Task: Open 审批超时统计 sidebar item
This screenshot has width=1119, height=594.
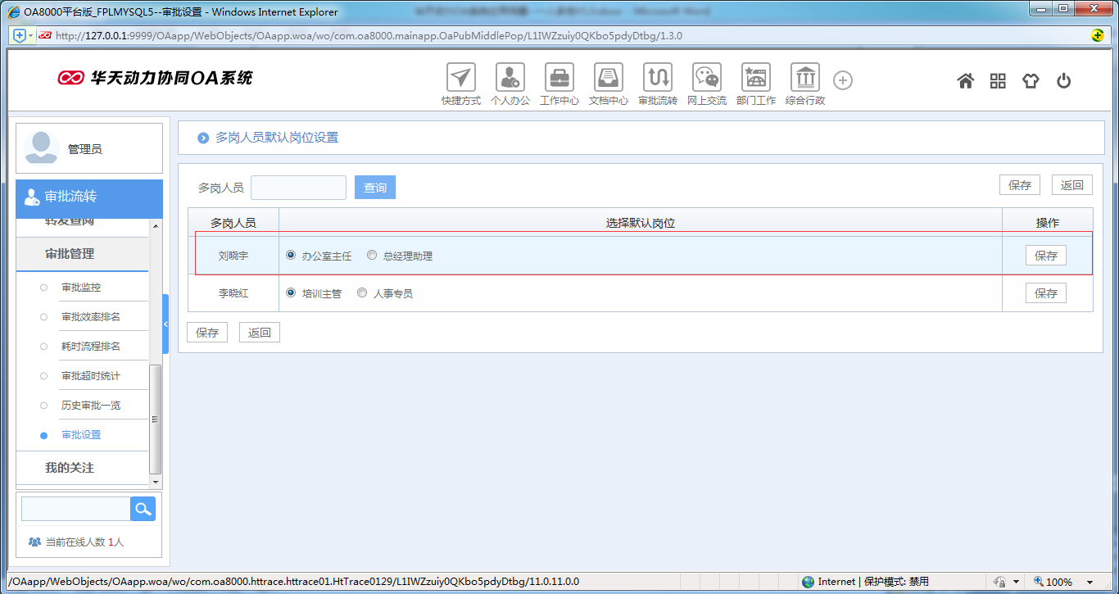Action: [x=90, y=376]
